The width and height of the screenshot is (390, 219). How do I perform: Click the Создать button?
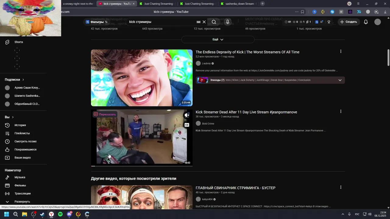click(x=349, y=22)
